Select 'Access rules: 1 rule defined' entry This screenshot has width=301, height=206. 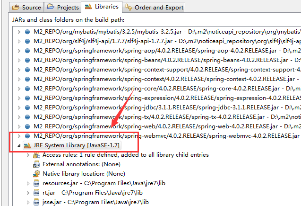pyautogui.click(x=126, y=155)
